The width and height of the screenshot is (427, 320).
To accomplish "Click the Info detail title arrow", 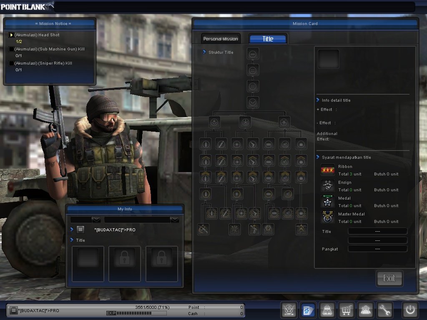I will click(318, 100).
